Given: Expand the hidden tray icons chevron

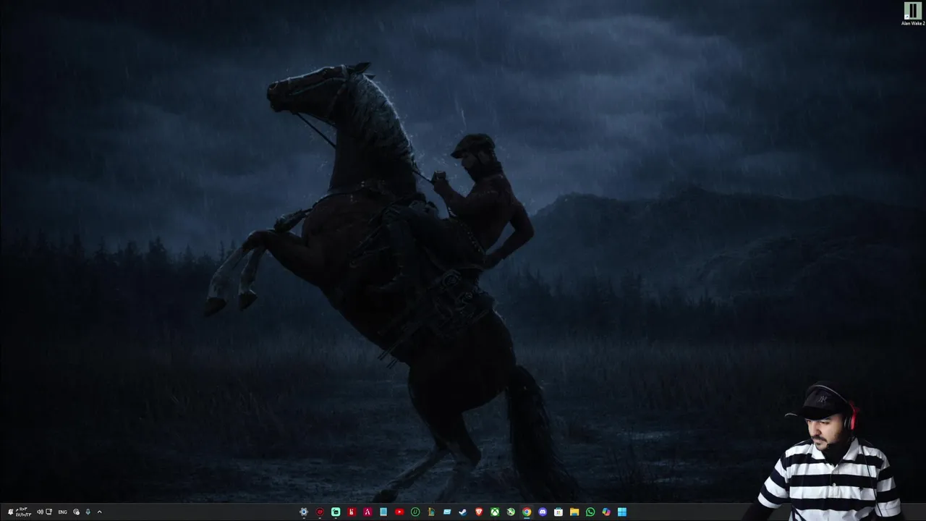Looking at the screenshot, I should point(99,512).
